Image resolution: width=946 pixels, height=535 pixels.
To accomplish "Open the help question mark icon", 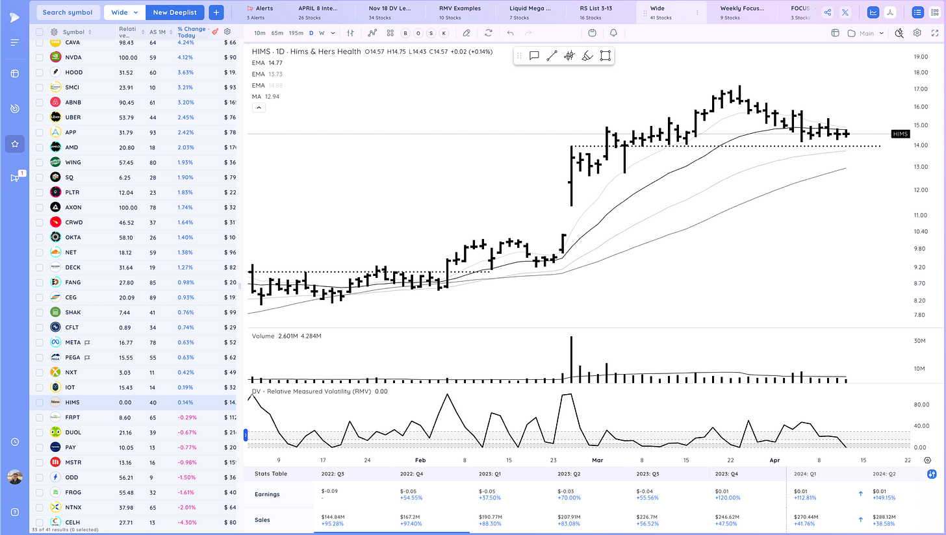I will (x=14, y=512).
